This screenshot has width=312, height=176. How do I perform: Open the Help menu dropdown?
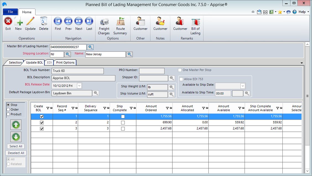(x=308, y=12)
